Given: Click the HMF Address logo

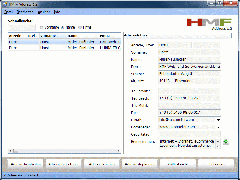Looking at the screenshot, I should tap(209, 24).
